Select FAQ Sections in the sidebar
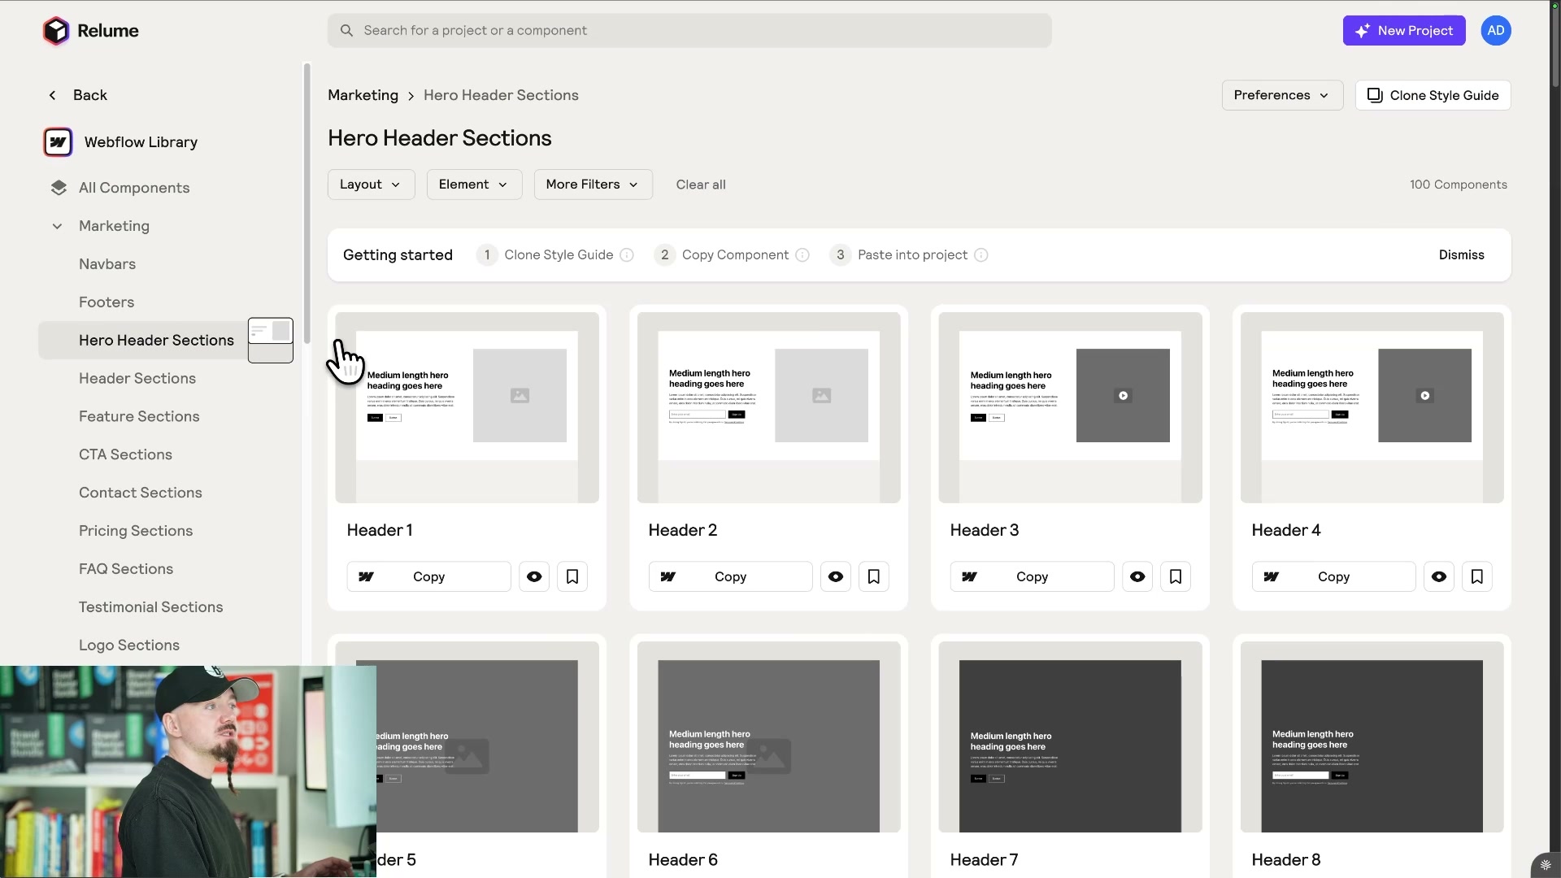 [126, 569]
